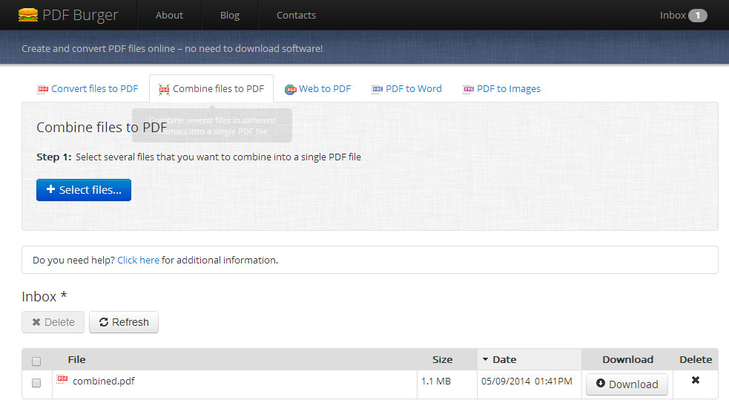Image resolution: width=729 pixels, height=406 pixels.
Task: Download combined.pdf
Action: coord(627,384)
